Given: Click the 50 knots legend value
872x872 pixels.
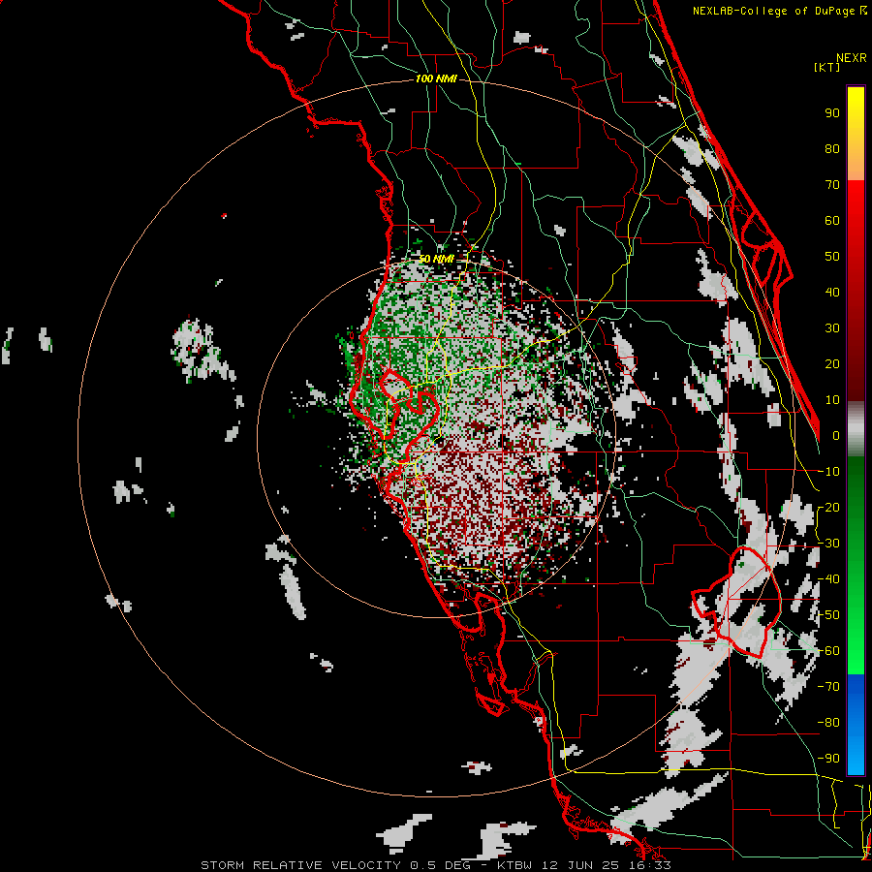Looking at the screenshot, I should (x=832, y=257).
